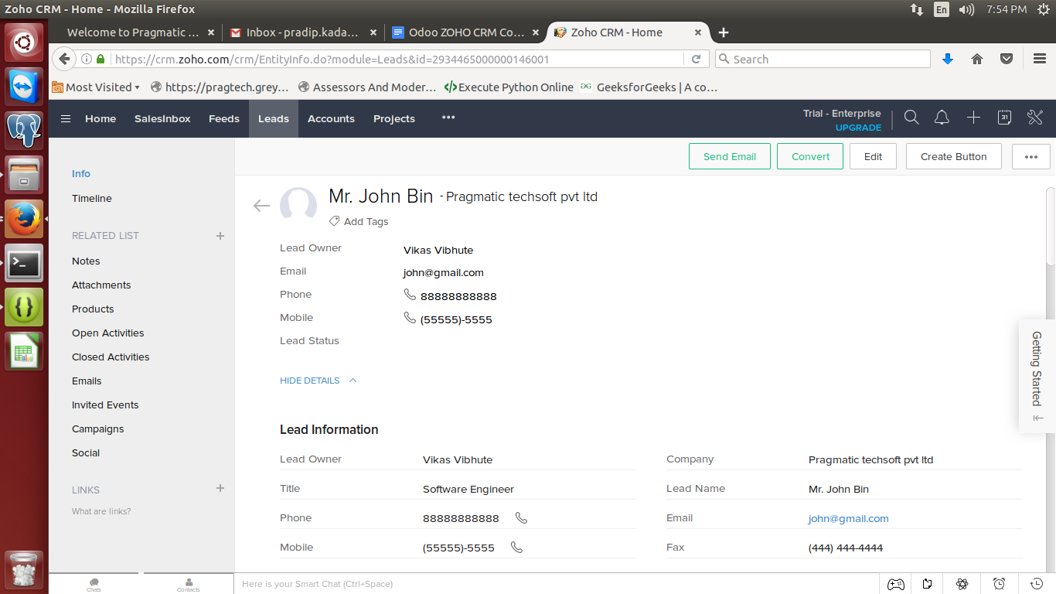Open the Feeds module tab

224,118
